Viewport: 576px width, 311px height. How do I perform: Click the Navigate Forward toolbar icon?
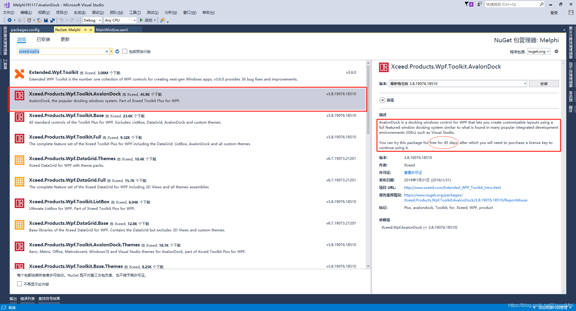click(x=20, y=20)
